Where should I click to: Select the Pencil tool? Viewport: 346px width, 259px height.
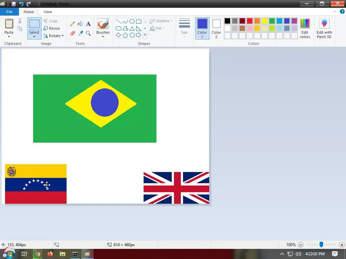tap(72, 24)
